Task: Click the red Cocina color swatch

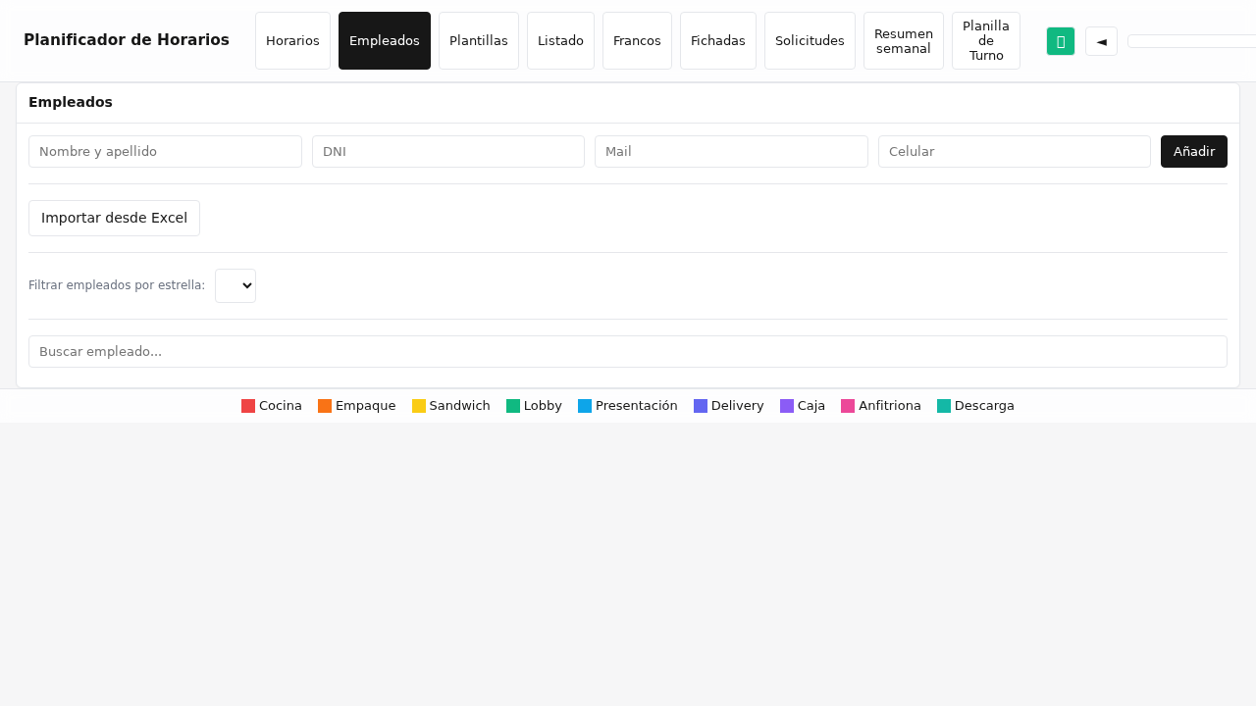Action: pyautogui.click(x=248, y=406)
